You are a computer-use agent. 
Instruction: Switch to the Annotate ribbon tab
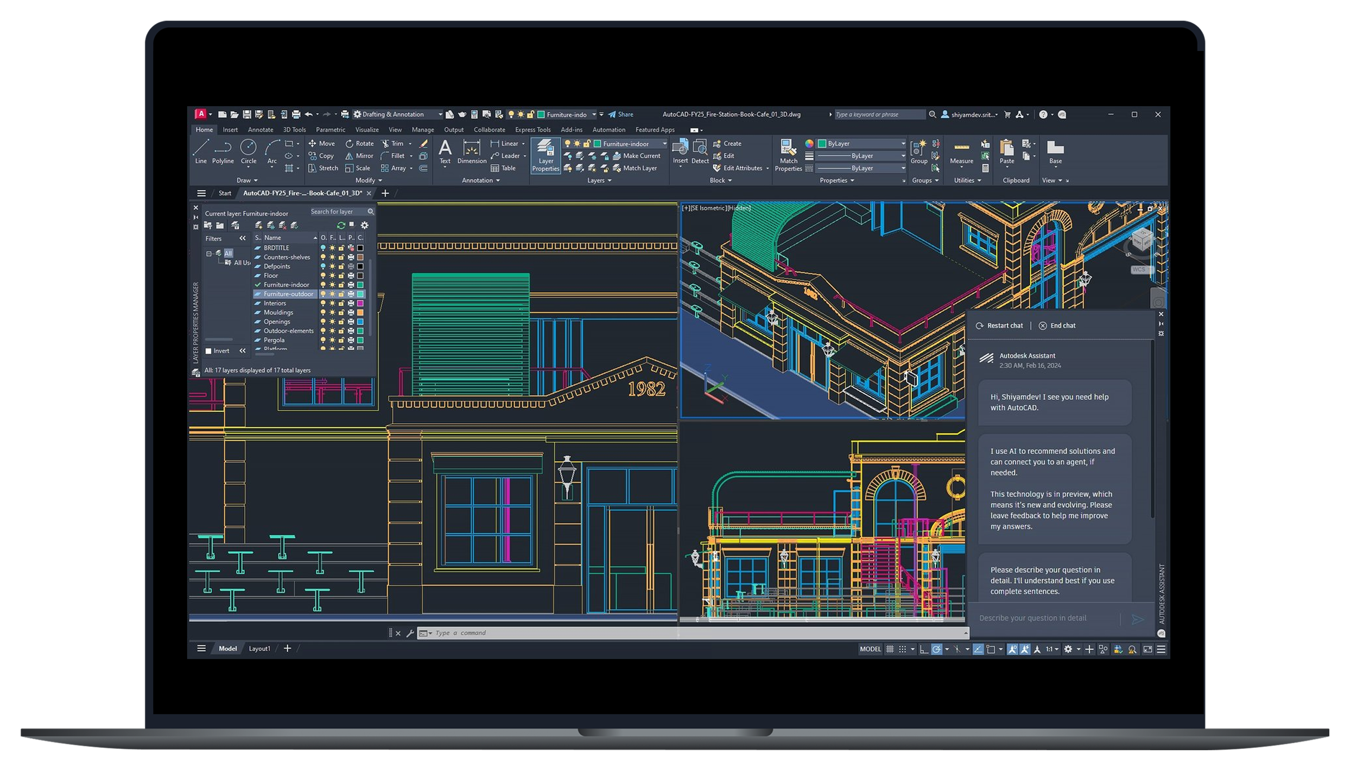260,130
